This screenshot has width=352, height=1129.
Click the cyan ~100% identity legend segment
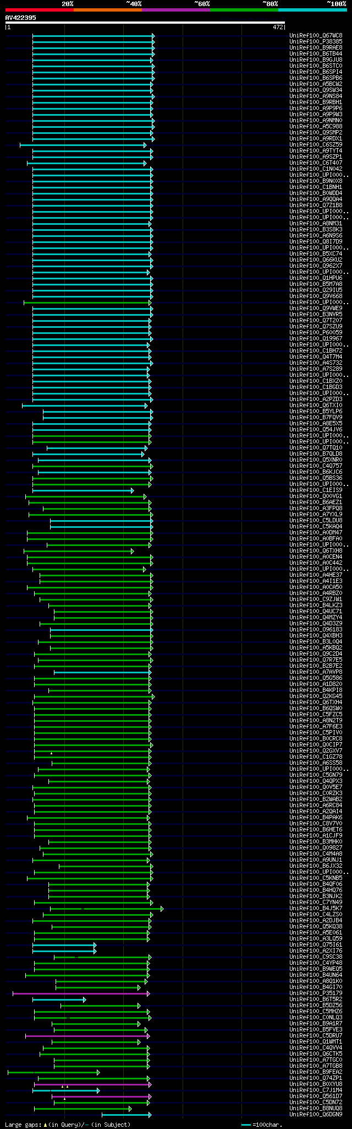pos(312,10)
